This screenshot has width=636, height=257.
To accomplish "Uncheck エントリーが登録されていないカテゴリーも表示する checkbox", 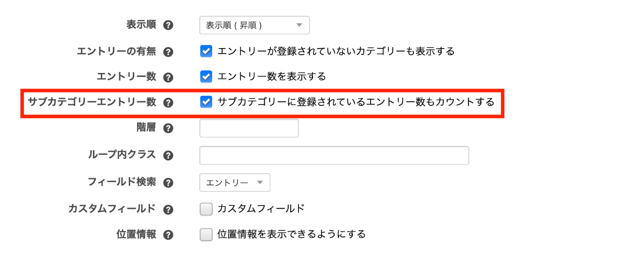I will pyautogui.click(x=206, y=51).
